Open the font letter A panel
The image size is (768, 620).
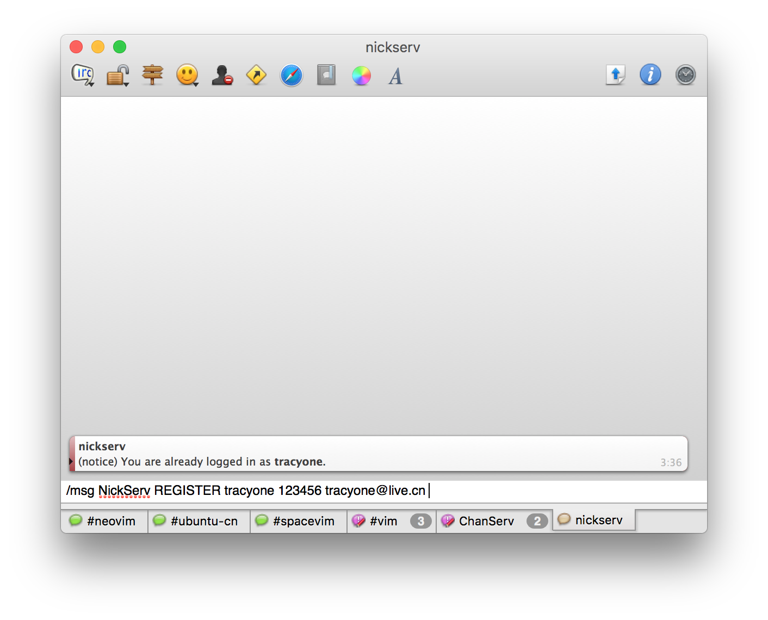point(396,76)
